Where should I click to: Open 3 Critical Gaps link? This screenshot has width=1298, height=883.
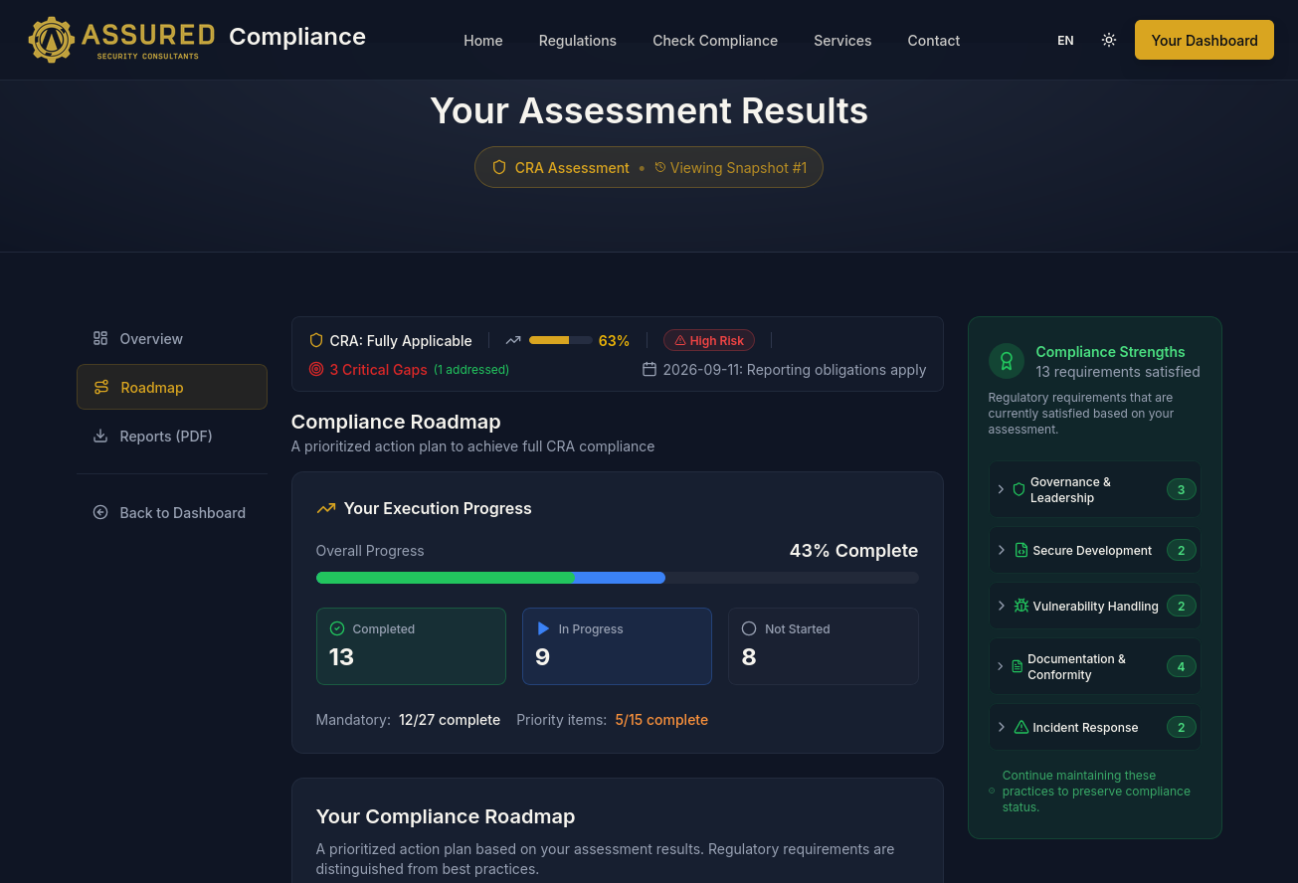click(x=378, y=370)
